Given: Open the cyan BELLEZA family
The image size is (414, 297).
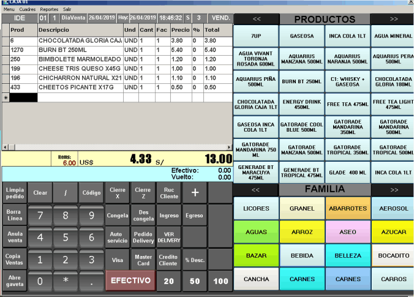Looking at the screenshot, I should click(x=348, y=255).
